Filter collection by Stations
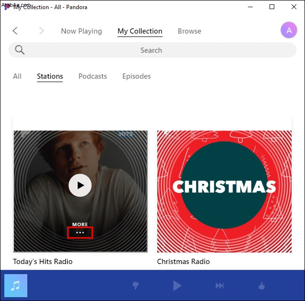 50,76
